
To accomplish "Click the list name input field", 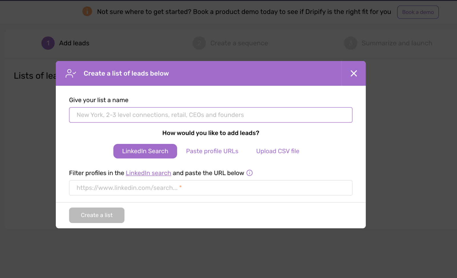I will [211, 115].
